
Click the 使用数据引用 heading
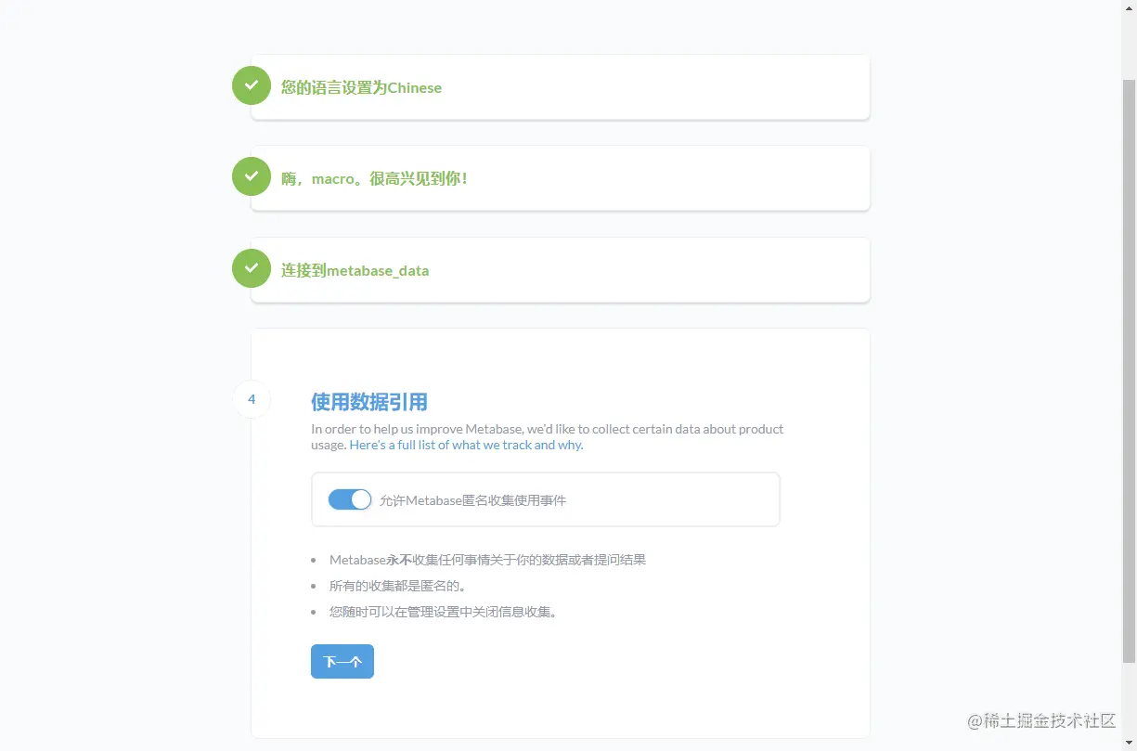369,402
